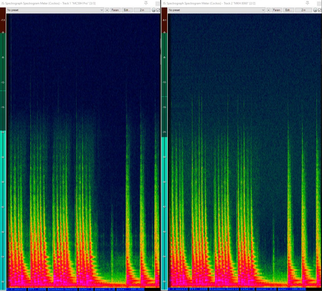
Task: Disable the Track 2 plugin bypass checkbox
Action: (319, 10)
